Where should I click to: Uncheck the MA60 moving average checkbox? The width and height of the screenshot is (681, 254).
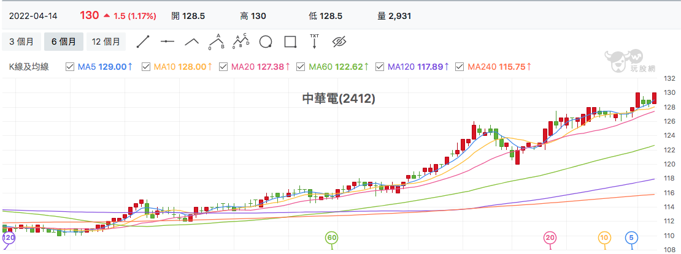tap(301, 67)
